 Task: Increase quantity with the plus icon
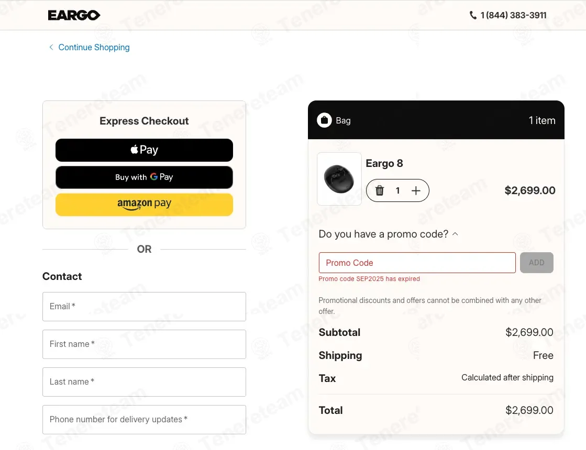tap(416, 190)
